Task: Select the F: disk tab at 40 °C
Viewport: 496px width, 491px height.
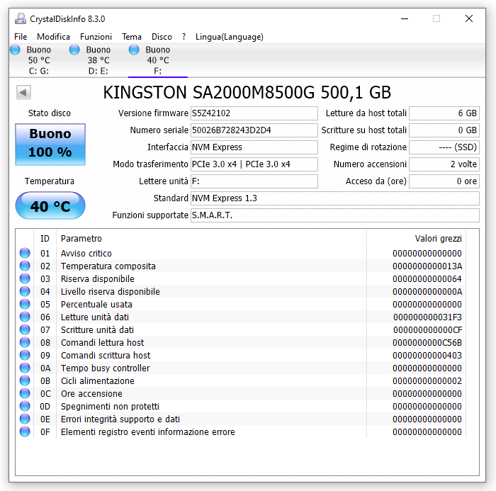Action: 157,60
